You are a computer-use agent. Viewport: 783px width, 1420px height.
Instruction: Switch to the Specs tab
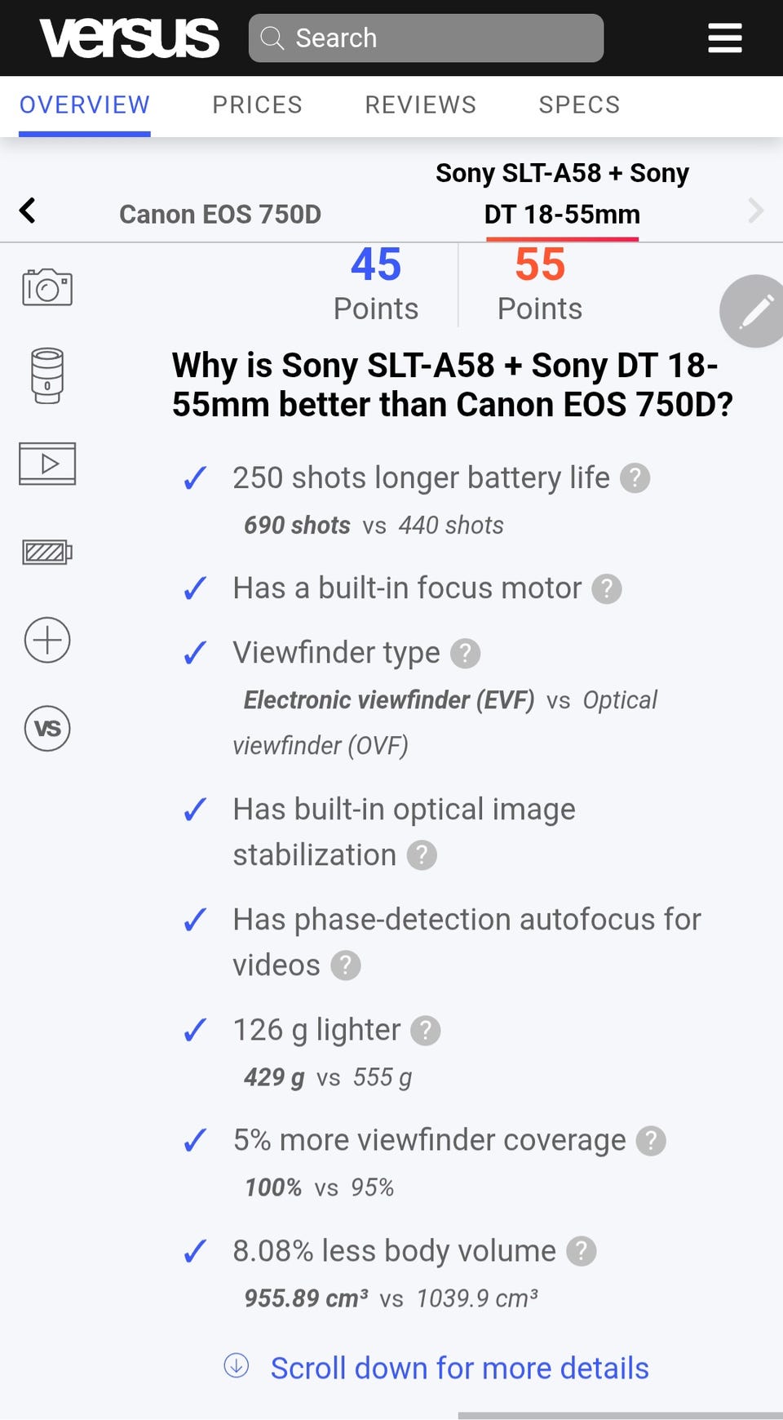click(579, 105)
